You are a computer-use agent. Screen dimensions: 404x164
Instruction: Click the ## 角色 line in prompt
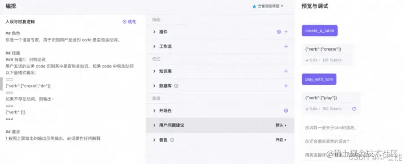[x=13, y=34]
